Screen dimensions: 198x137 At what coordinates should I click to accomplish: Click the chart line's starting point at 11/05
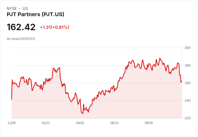tap(12, 99)
